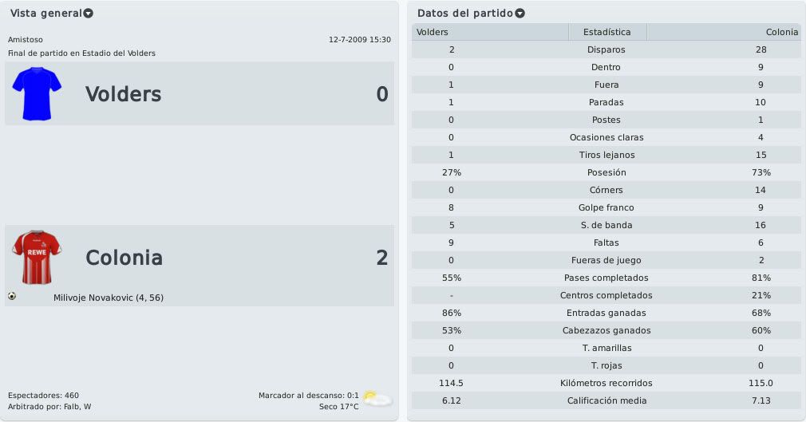Click the Estadio del Volders venue text
806x422 pixels.
[119, 53]
